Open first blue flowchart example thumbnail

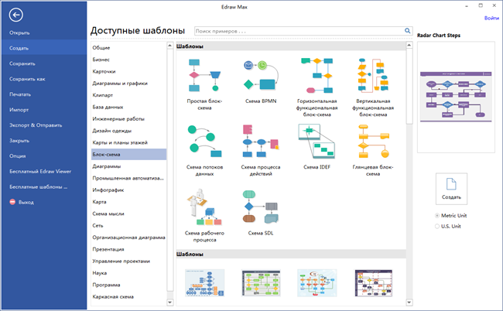click(204, 283)
